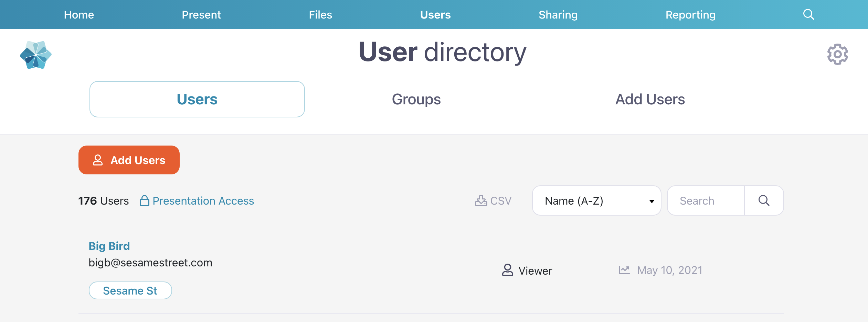Screen dimensions: 868x322
Task: Open the Reporting menu item
Action: pos(690,14)
